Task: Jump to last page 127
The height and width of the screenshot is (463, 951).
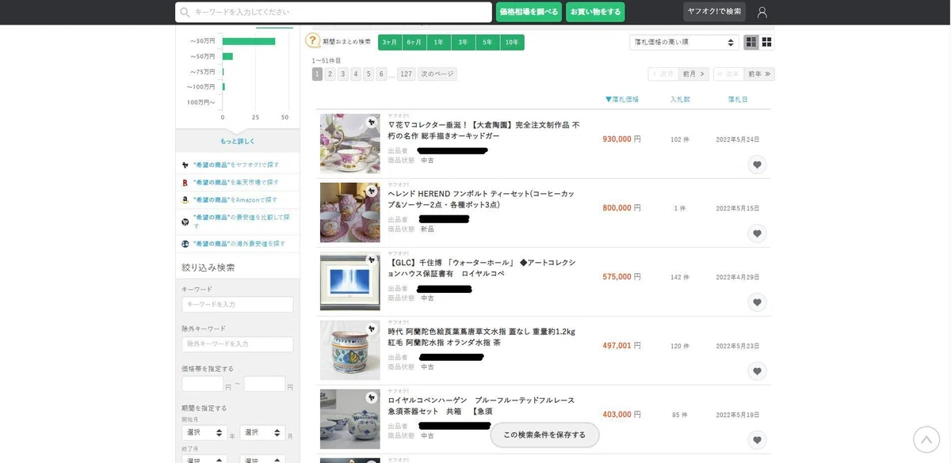Action: tap(406, 74)
